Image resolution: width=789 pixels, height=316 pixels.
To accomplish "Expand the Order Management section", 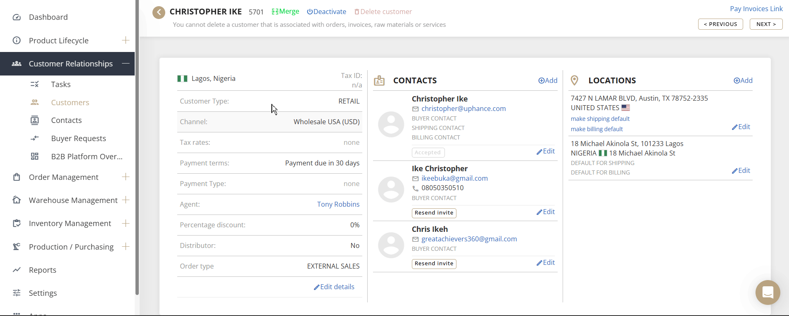I will pos(126,177).
